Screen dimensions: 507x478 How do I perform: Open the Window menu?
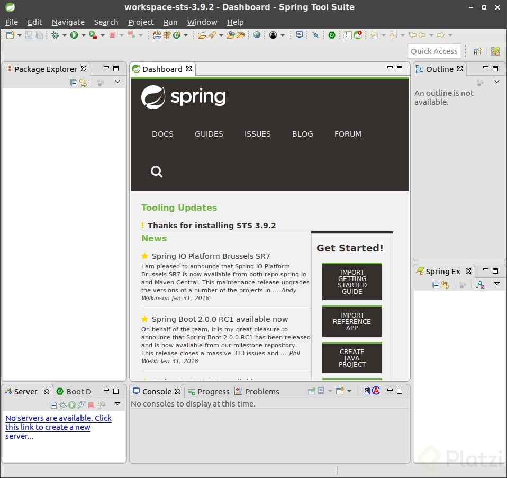point(202,22)
